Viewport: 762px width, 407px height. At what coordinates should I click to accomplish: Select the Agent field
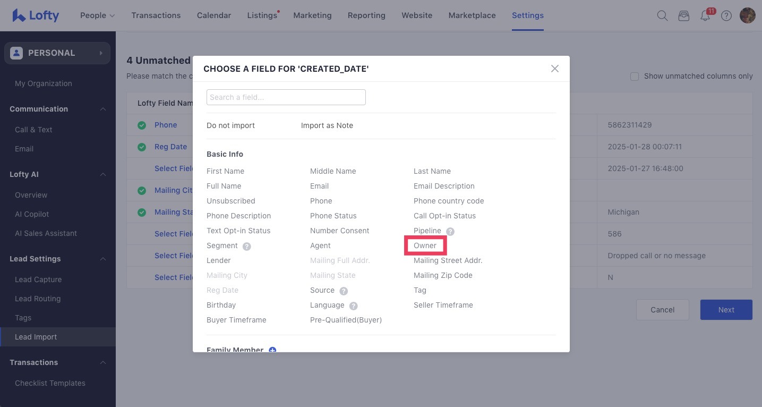click(x=320, y=245)
